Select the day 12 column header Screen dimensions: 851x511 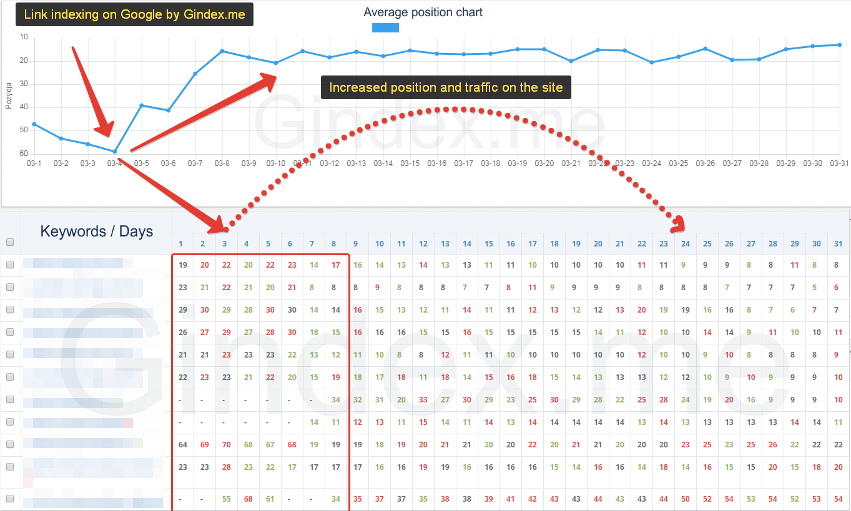(x=423, y=244)
